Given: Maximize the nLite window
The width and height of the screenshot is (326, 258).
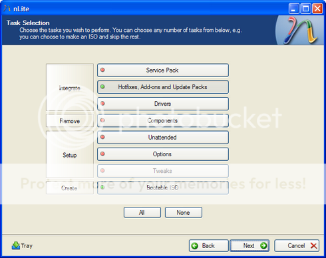Looking at the screenshot, I should [306, 9].
